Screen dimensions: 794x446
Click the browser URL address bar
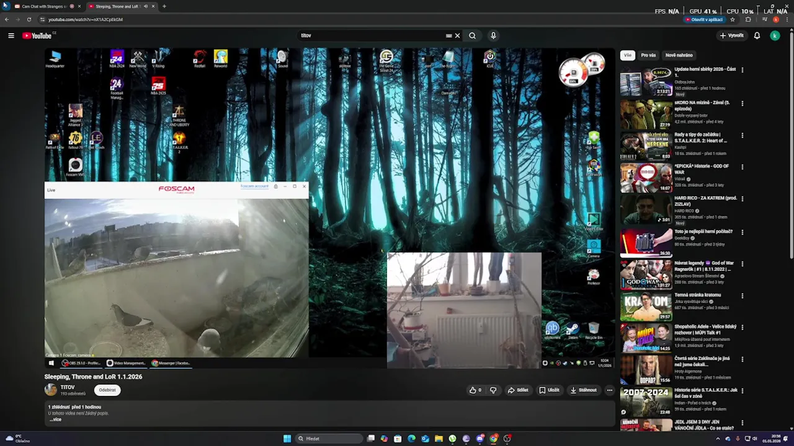pos(360,19)
